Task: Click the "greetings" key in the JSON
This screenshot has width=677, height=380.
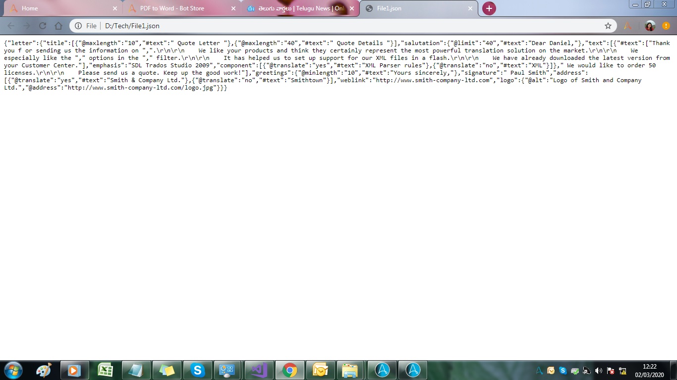Action: 271,73
